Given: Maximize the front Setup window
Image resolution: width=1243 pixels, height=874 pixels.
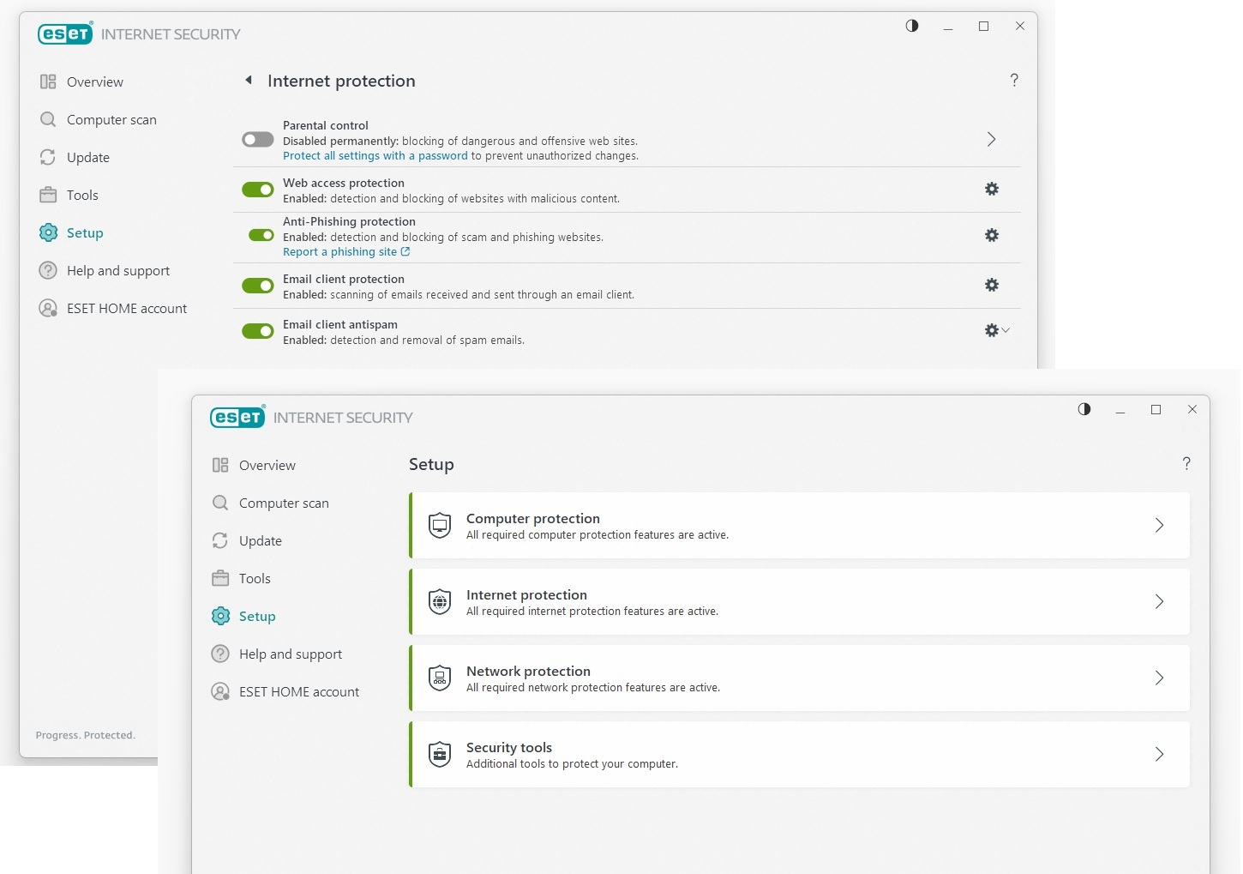Looking at the screenshot, I should click(x=1156, y=410).
